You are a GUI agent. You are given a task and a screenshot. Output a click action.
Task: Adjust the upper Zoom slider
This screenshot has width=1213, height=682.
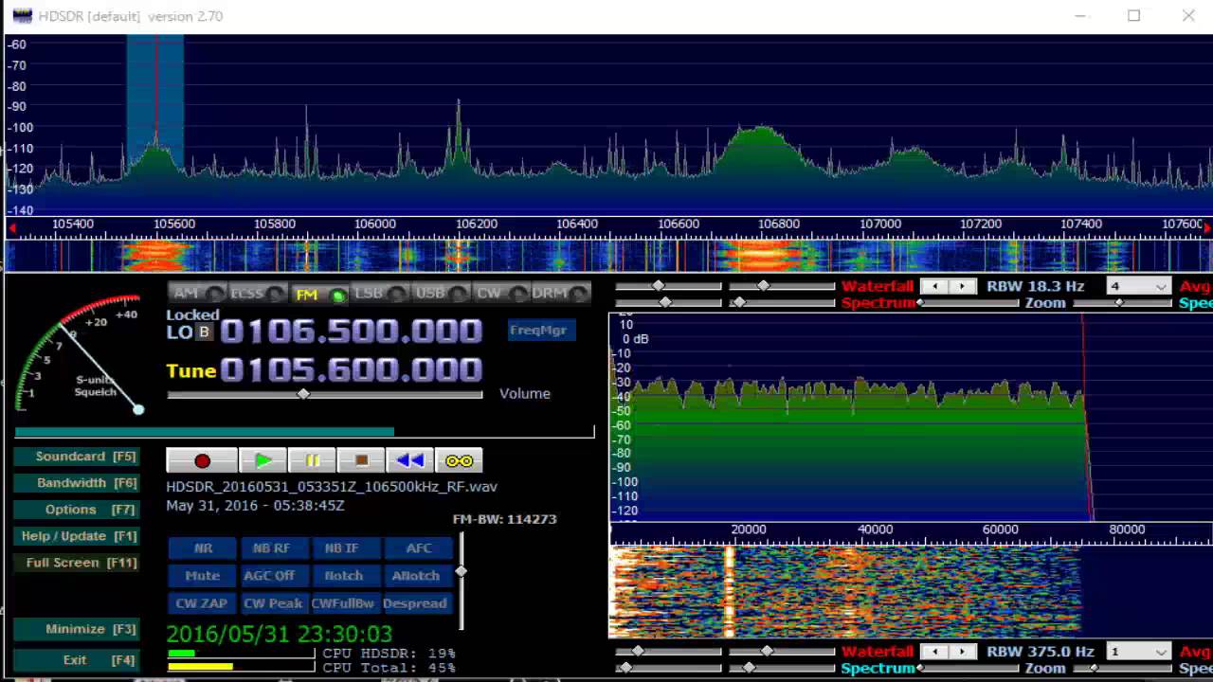click(1119, 303)
